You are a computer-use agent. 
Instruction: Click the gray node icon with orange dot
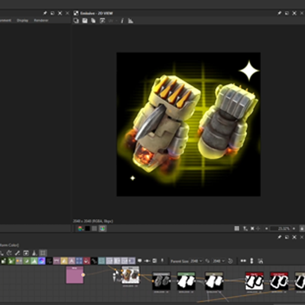19,261
